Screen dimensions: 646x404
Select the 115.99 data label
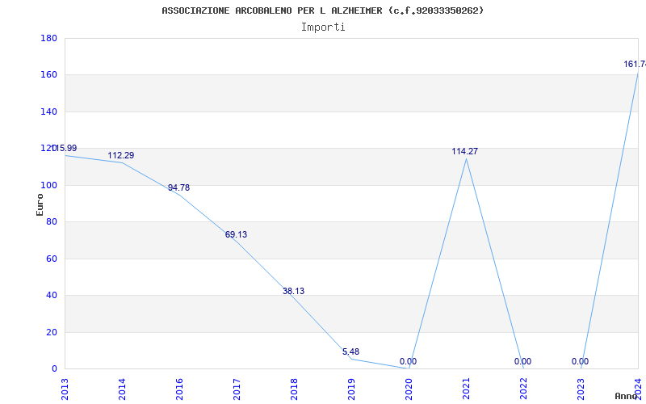tap(65, 148)
